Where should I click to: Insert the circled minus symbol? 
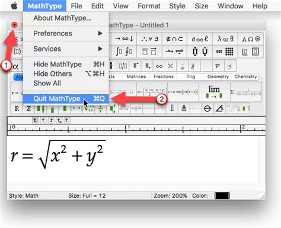207,108
